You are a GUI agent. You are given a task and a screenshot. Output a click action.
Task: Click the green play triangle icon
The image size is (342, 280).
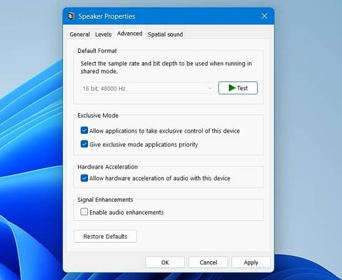(x=232, y=88)
